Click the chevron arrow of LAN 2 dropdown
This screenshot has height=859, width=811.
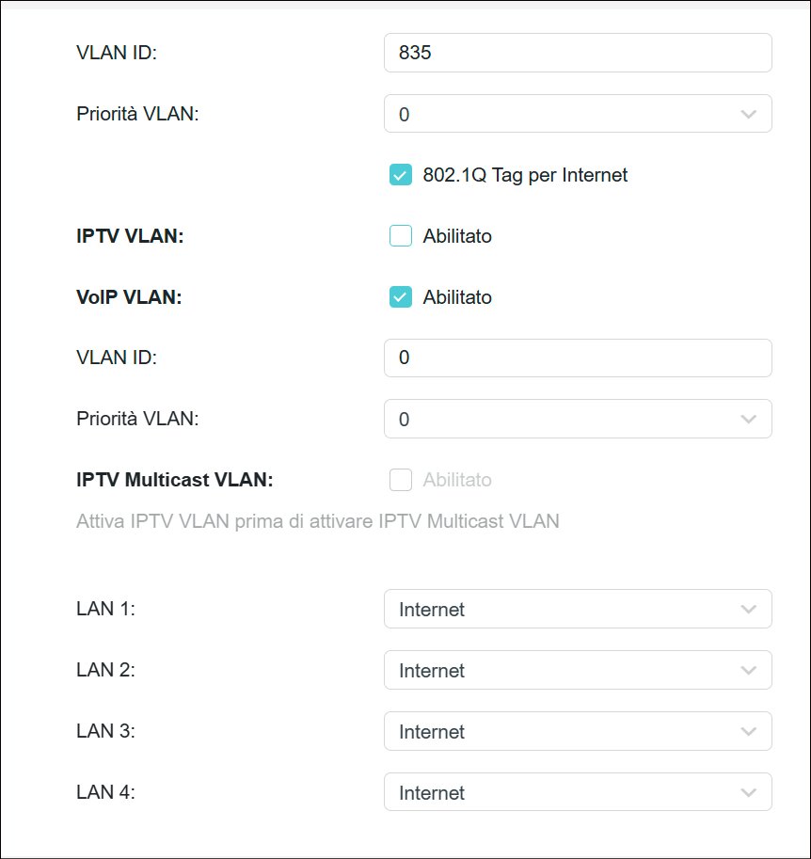tap(749, 670)
